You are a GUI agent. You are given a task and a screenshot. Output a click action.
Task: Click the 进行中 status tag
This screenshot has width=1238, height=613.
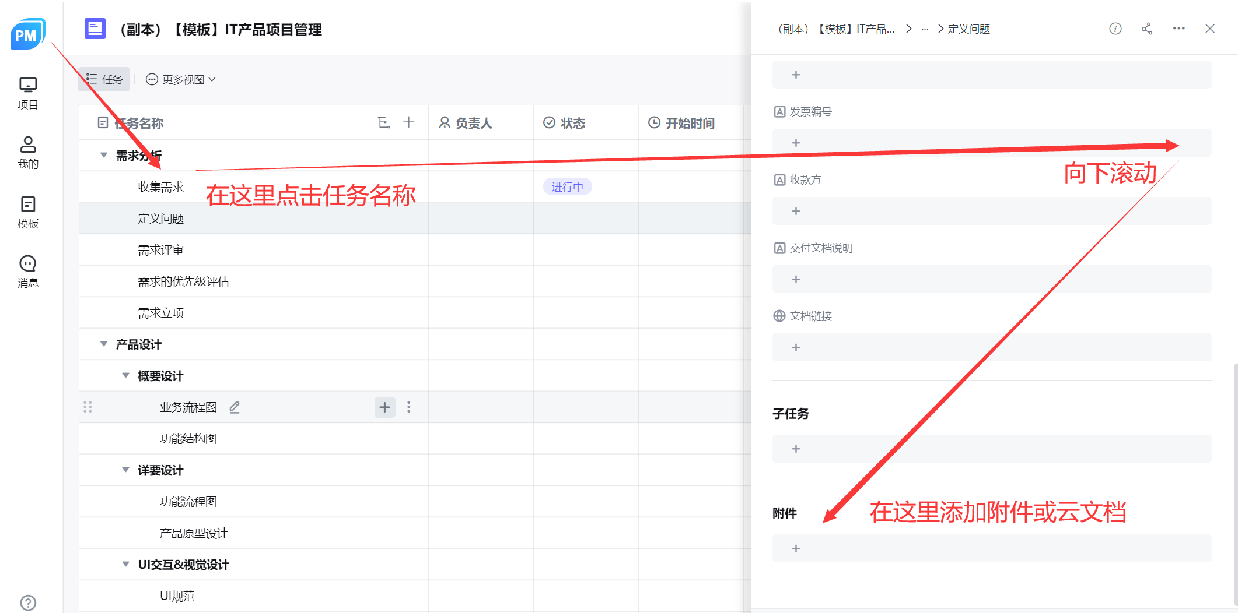tap(567, 186)
